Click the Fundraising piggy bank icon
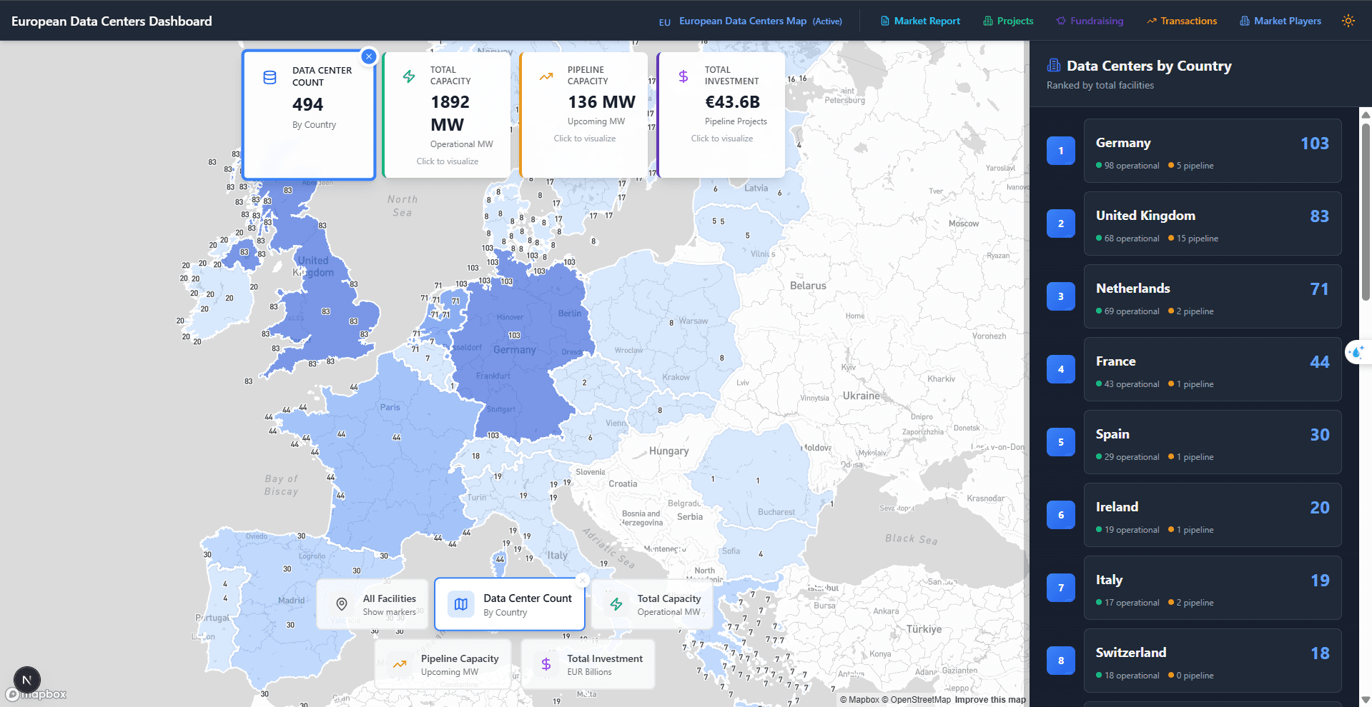Screen dimensions: 1372x707 coord(1060,21)
